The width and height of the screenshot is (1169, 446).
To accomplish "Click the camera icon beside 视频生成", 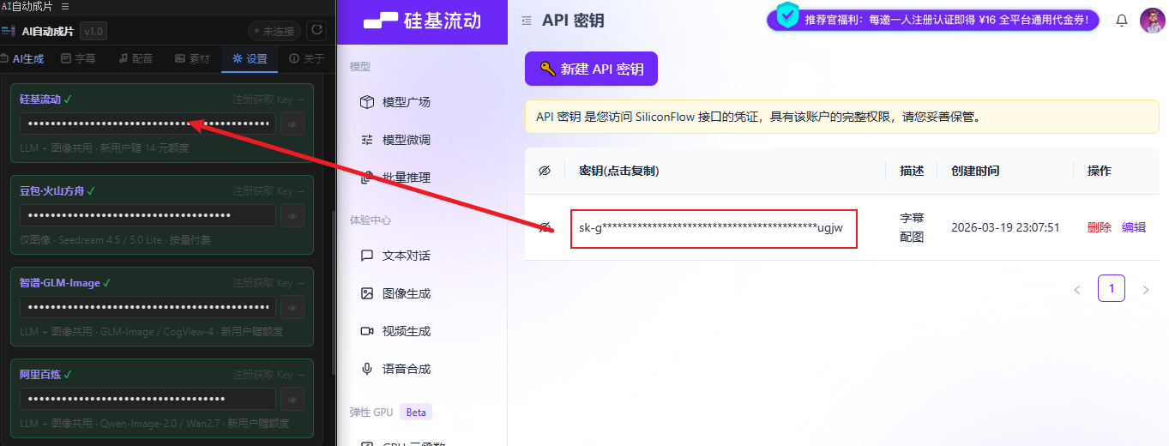I will point(367,331).
